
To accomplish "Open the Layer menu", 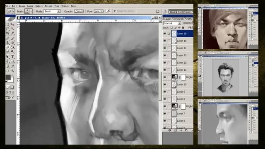I will tap(30, 6).
